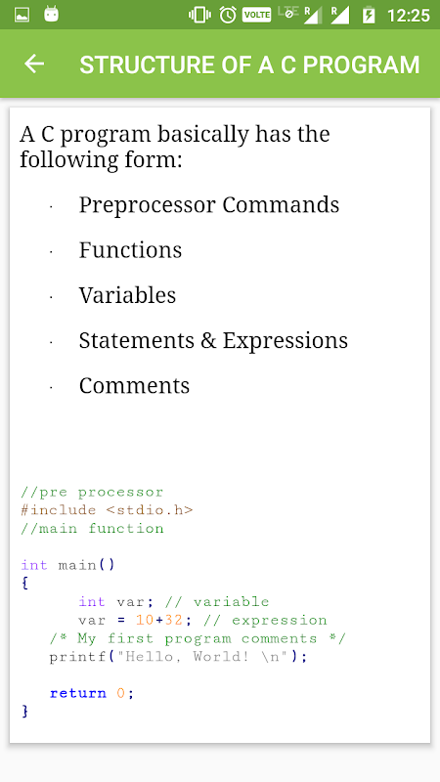Tap the back arrow in header
The height and width of the screenshot is (782, 440).
34,64
